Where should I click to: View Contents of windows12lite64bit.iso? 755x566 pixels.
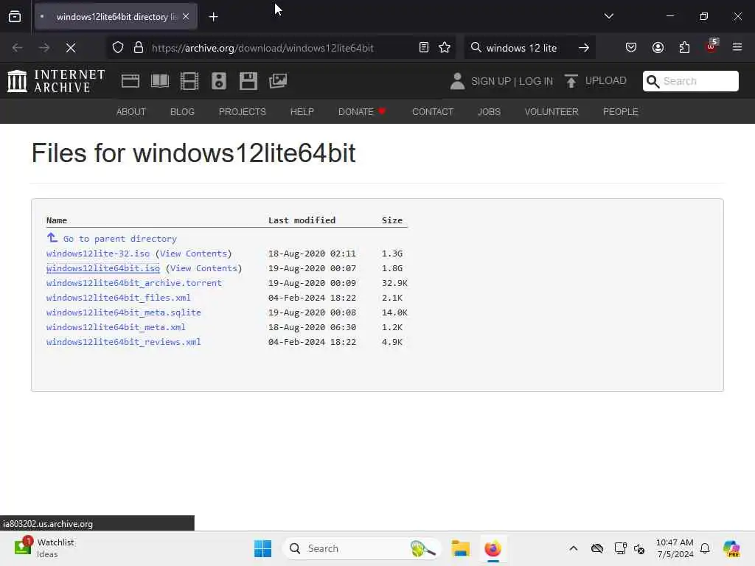tap(203, 268)
